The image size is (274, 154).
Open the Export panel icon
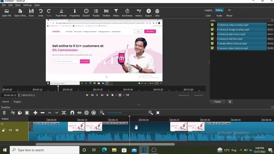click(x=149, y=13)
